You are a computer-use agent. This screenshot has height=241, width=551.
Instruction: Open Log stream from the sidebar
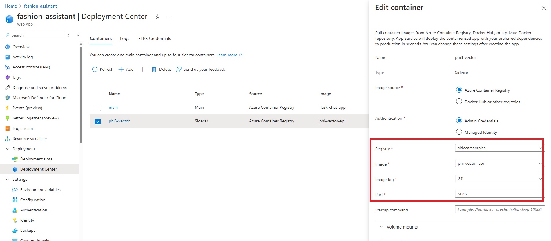point(23,128)
